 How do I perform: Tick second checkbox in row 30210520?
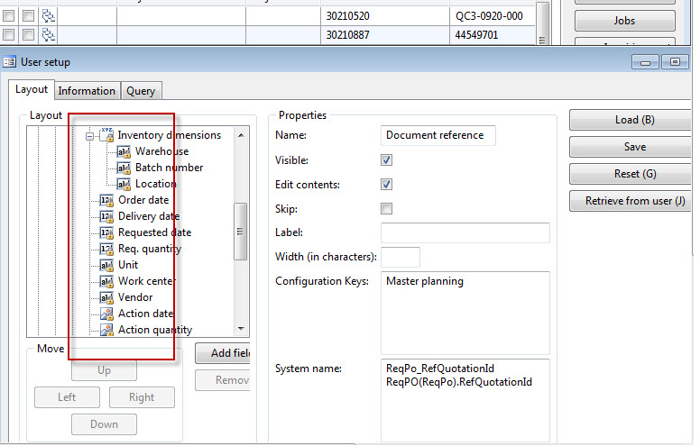click(x=28, y=16)
